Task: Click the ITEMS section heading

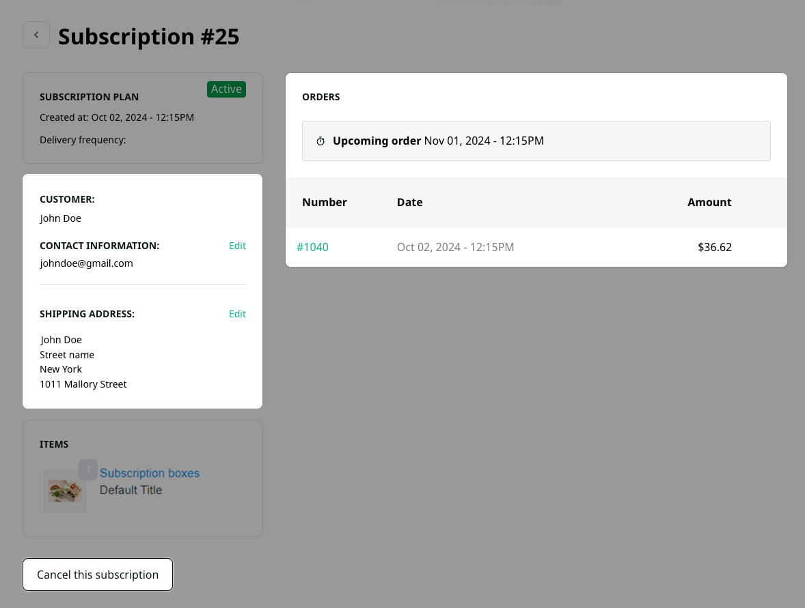Action: (x=54, y=444)
